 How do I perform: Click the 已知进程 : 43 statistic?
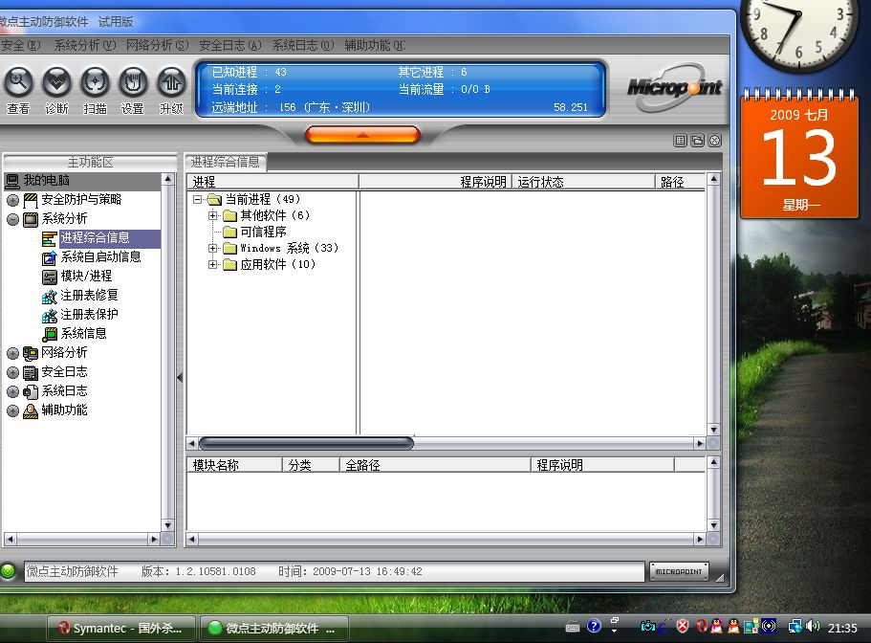click(x=249, y=73)
